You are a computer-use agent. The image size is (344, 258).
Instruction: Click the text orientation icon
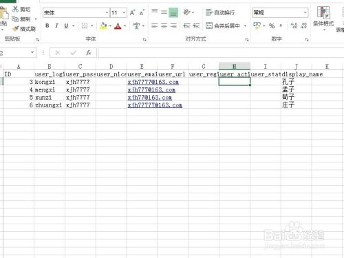187,12
